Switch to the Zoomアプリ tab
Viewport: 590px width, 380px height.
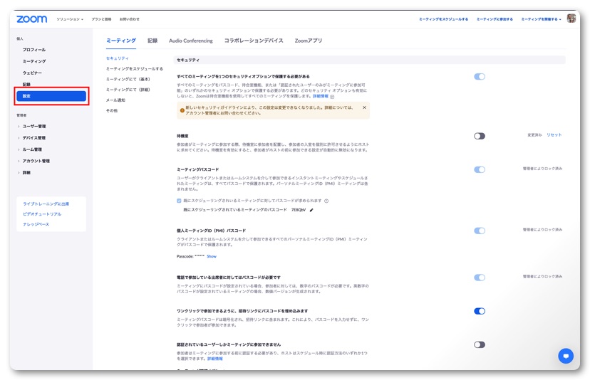pos(308,41)
